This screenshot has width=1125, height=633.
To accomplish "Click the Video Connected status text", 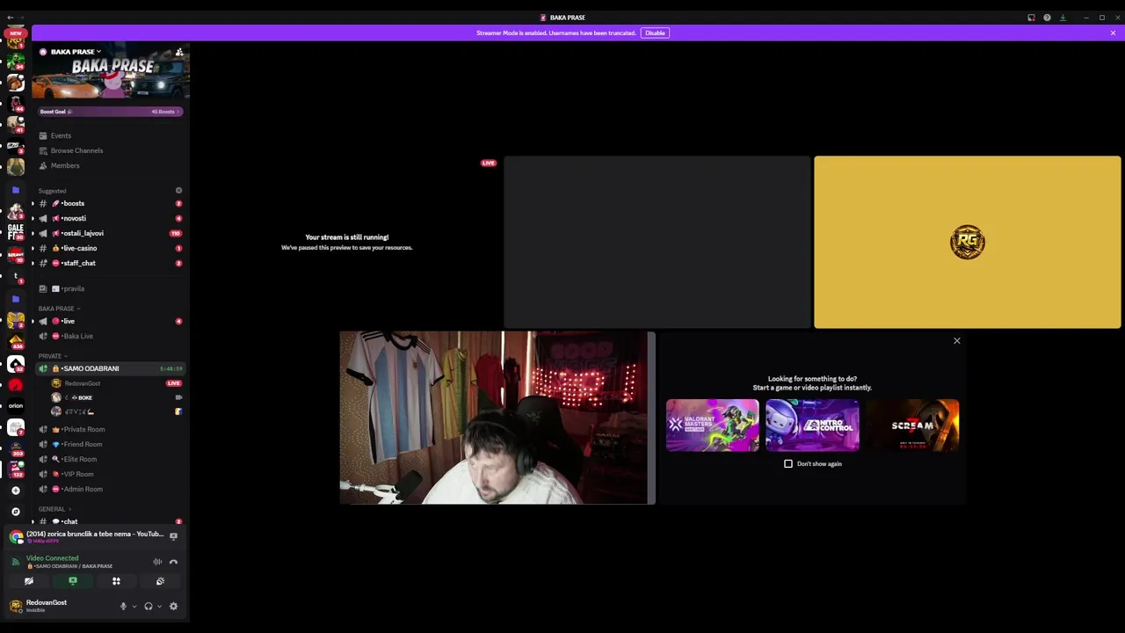I will (x=52, y=558).
